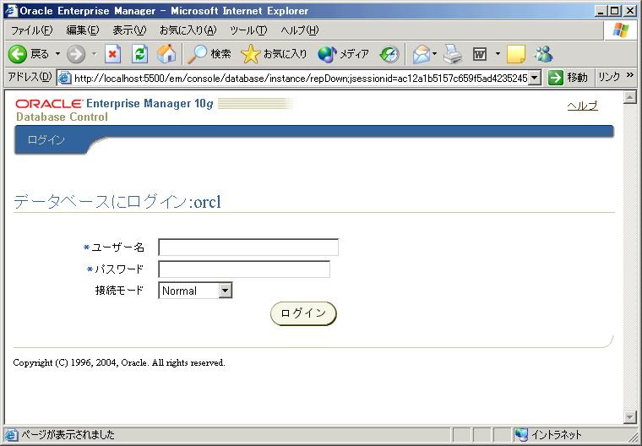Open ツール(T) menu
This screenshot has height=446, width=642.
248,30
